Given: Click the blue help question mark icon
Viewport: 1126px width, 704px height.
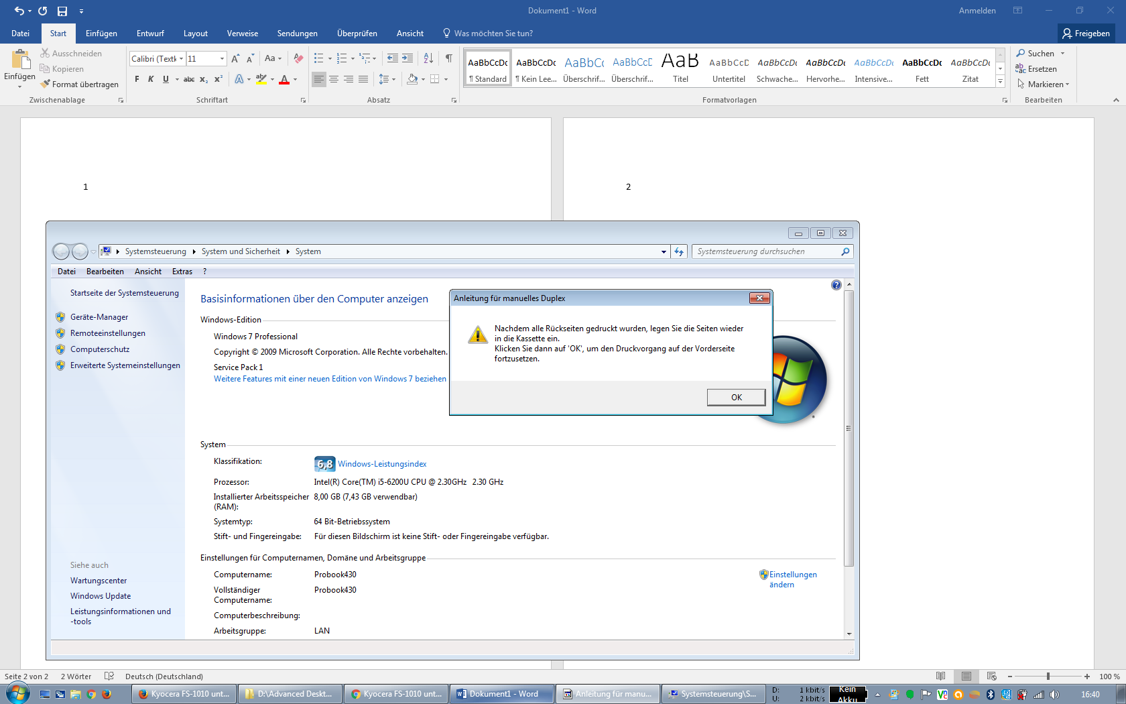Looking at the screenshot, I should (x=836, y=285).
